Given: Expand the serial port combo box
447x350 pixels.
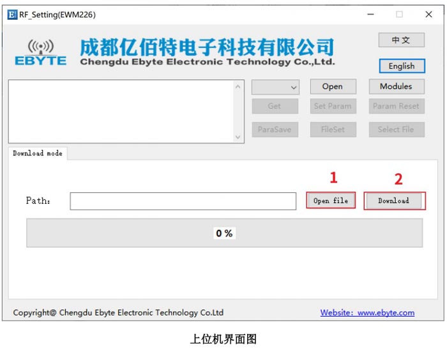Looking at the screenshot, I should coord(275,88).
